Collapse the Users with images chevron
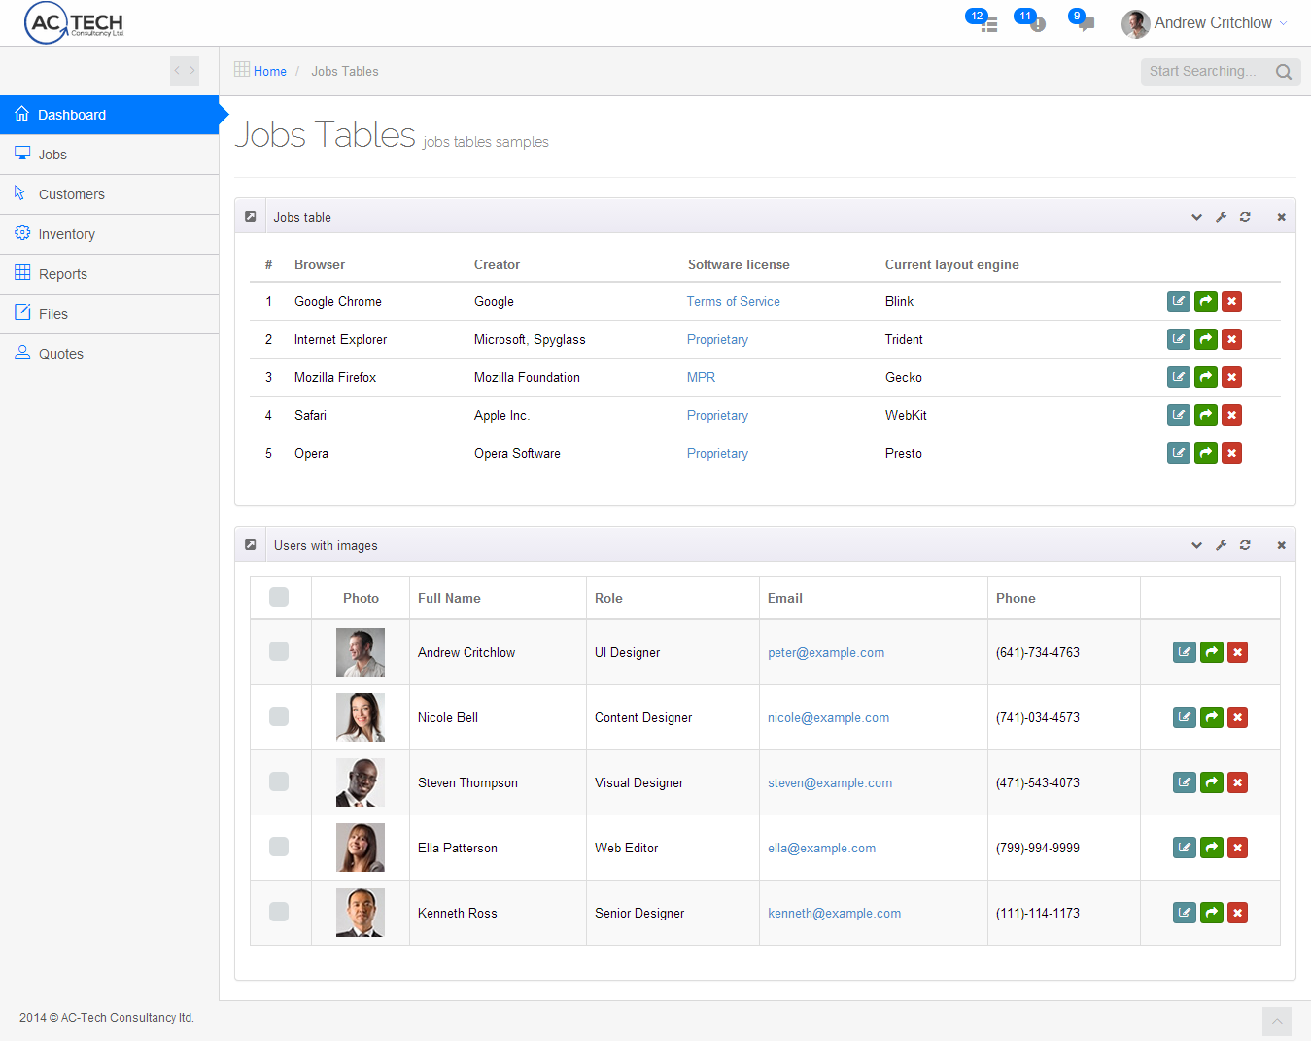The image size is (1311, 1041). pos(1196,545)
